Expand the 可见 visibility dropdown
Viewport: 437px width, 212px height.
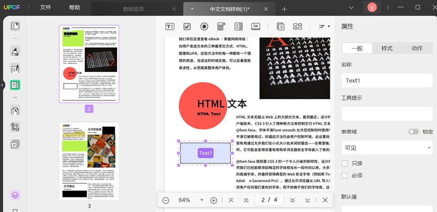(x=387, y=148)
